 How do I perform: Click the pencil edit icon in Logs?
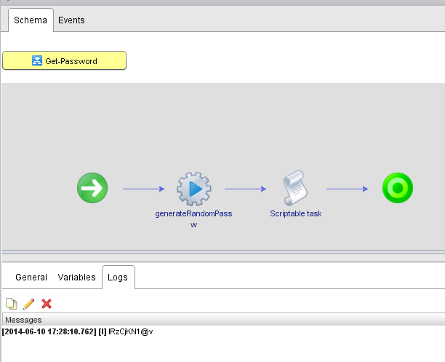[x=29, y=304]
